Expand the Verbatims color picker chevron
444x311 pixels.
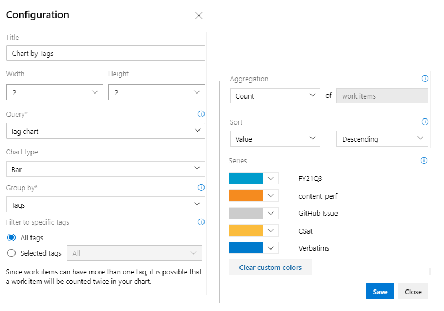(x=271, y=248)
